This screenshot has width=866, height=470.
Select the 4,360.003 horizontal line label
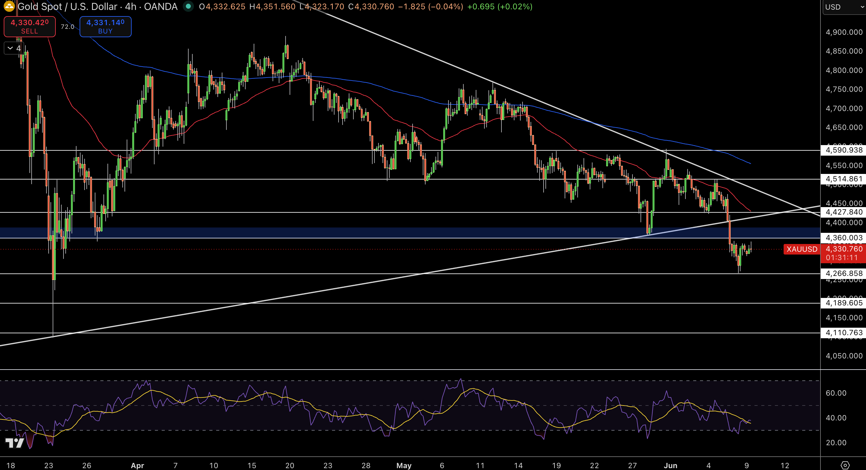click(844, 238)
